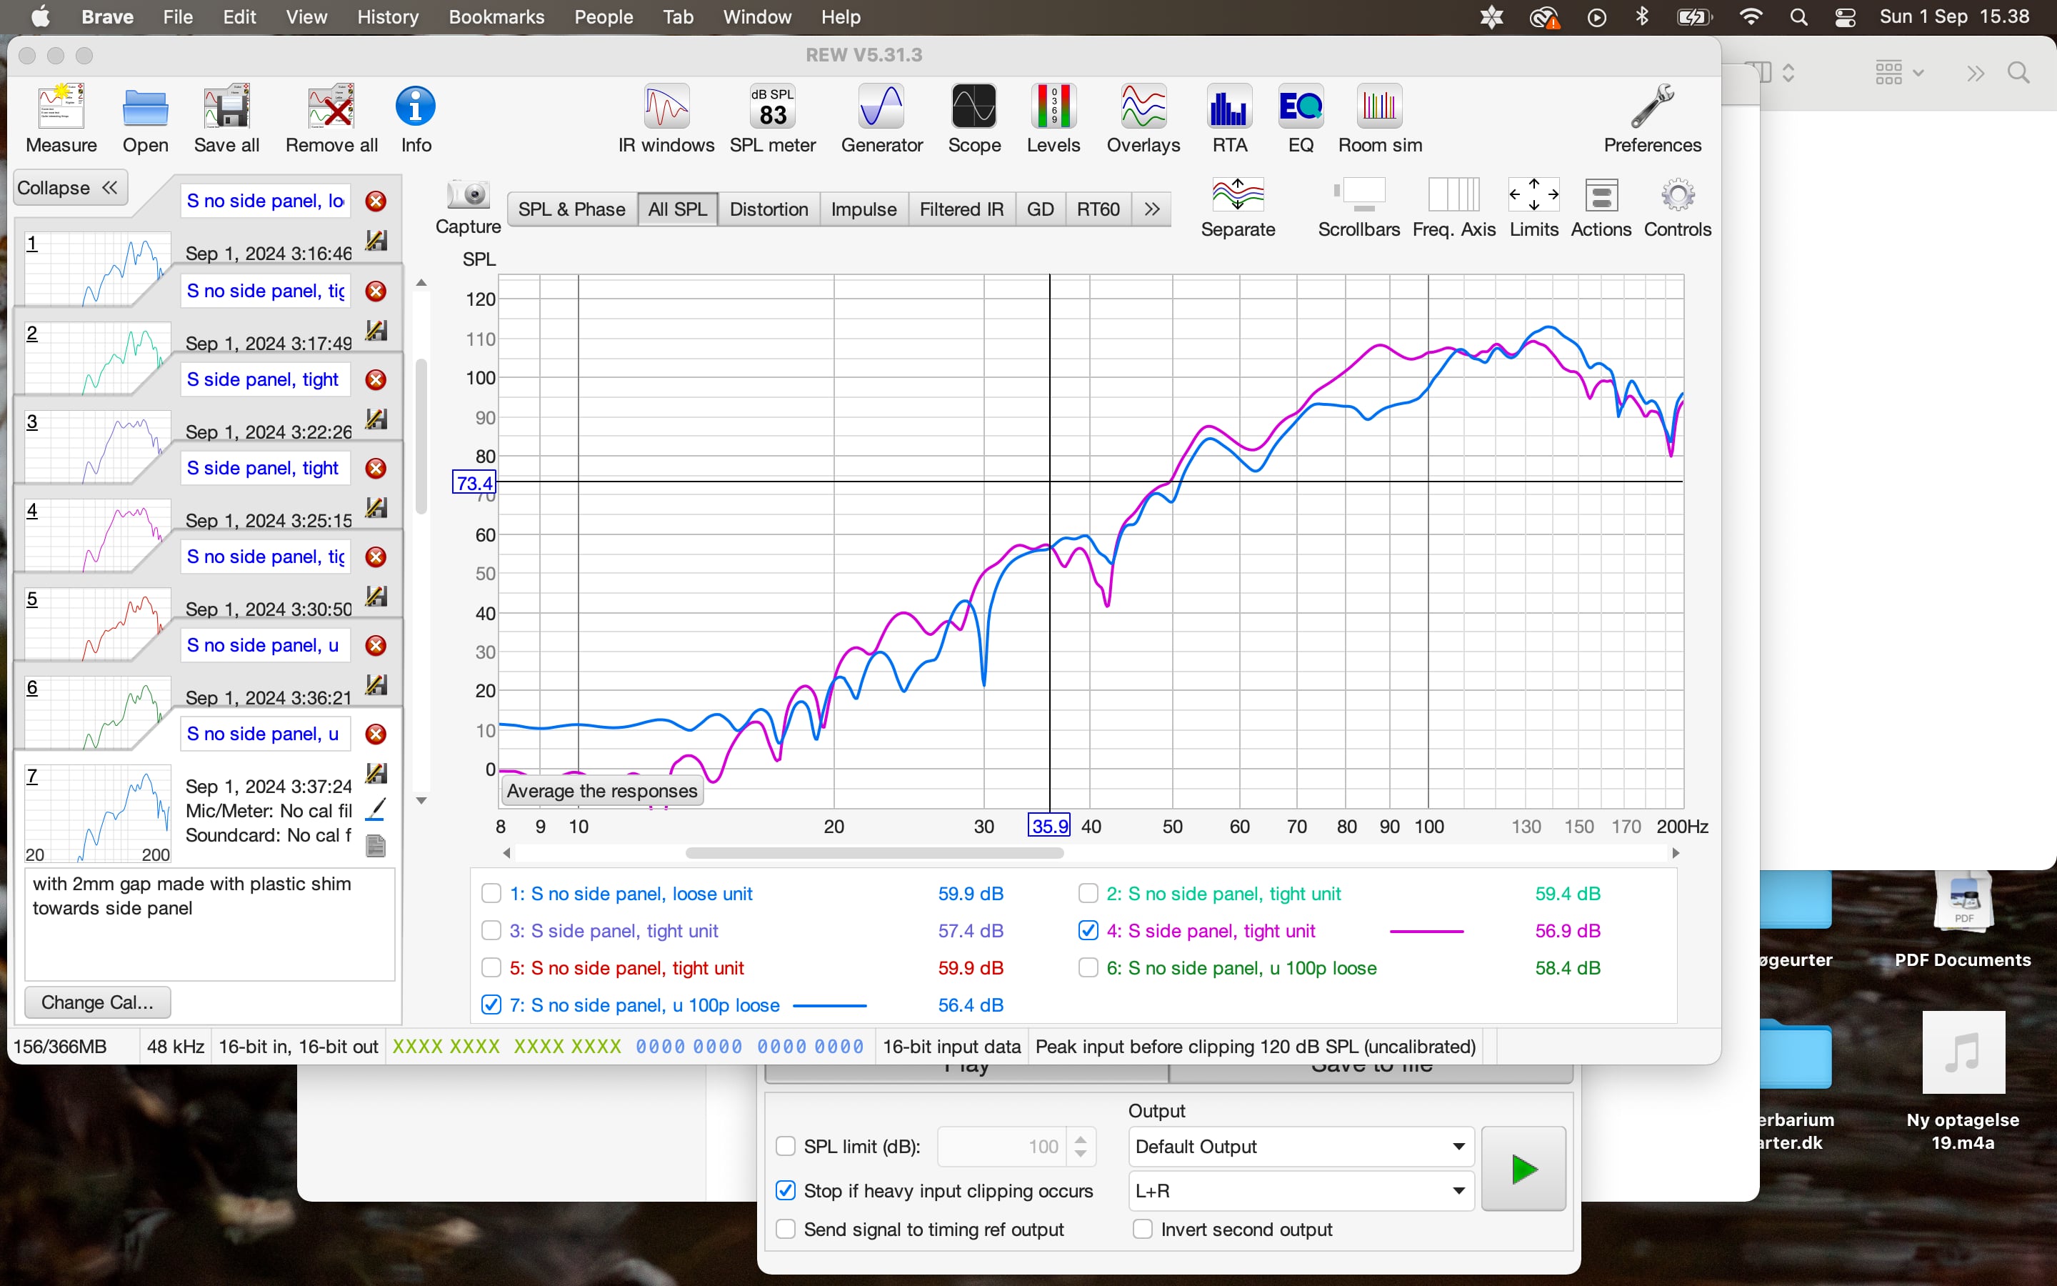2057x1286 pixels.
Task: Toggle Stop if heavy input clipping occurs
Action: click(x=786, y=1191)
